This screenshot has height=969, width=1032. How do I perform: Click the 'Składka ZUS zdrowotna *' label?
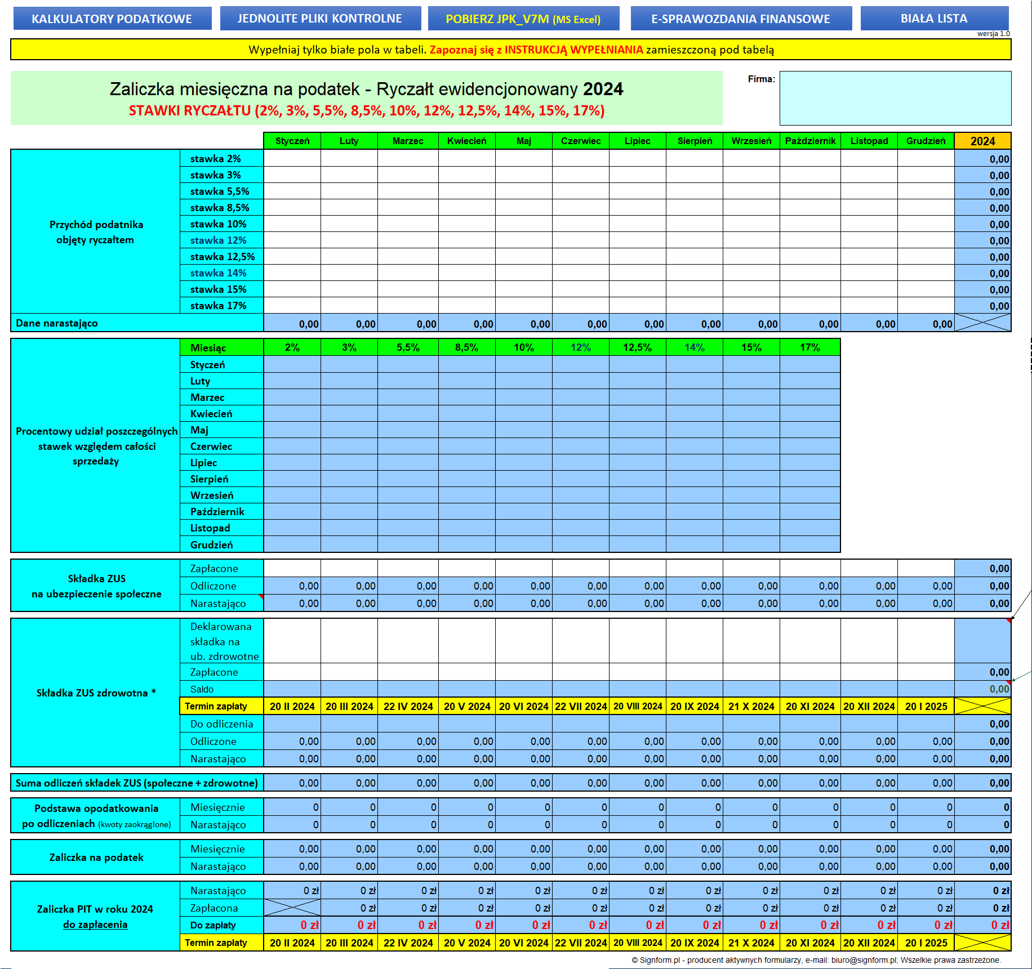tap(96, 693)
